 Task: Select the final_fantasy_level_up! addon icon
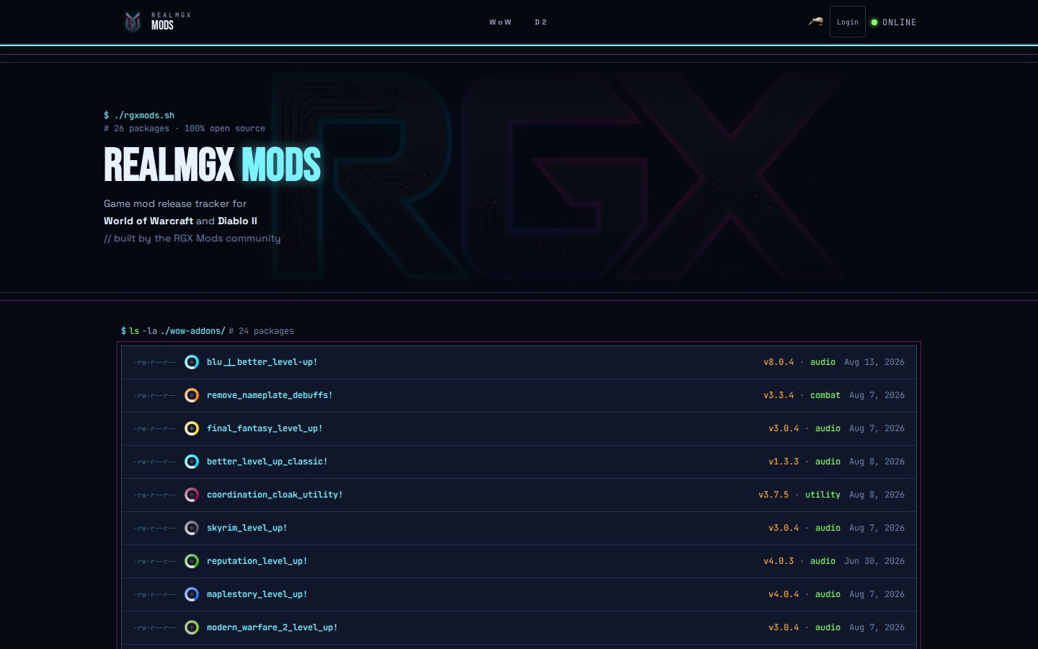click(x=192, y=428)
